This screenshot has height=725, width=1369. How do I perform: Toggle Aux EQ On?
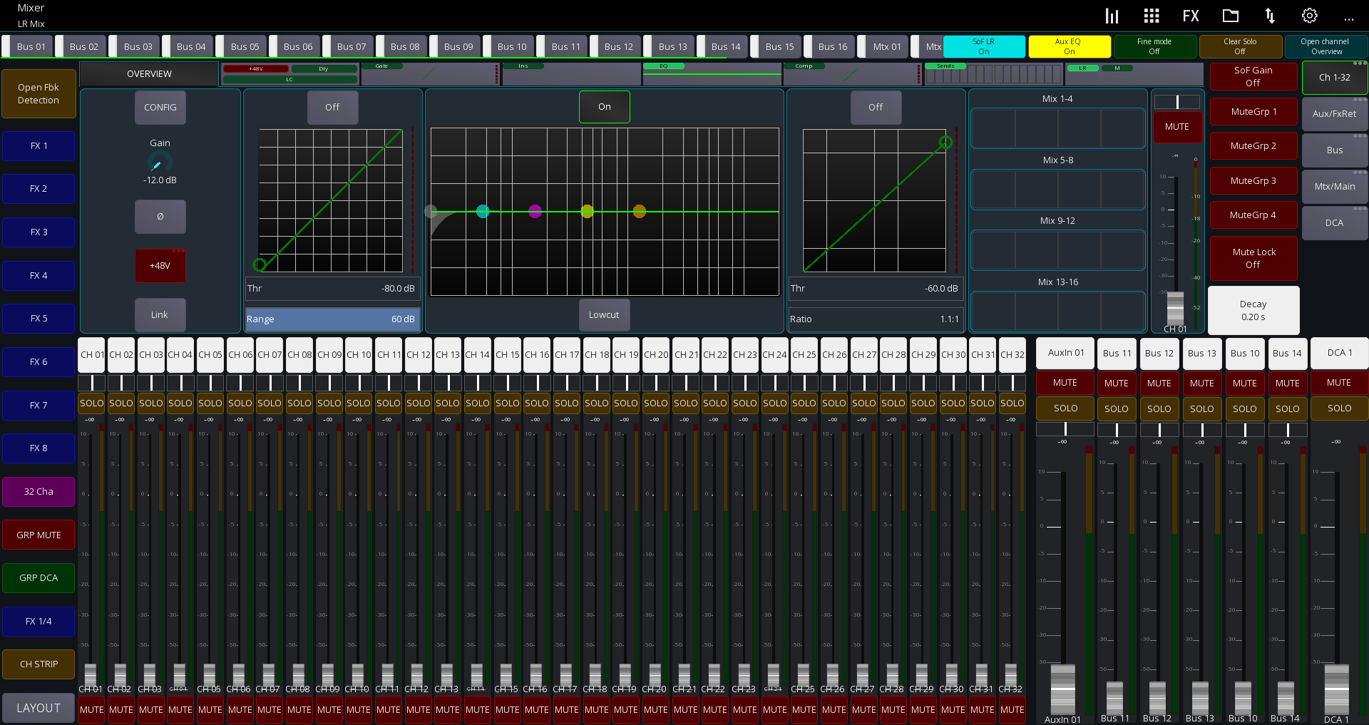coord(1068,46)
